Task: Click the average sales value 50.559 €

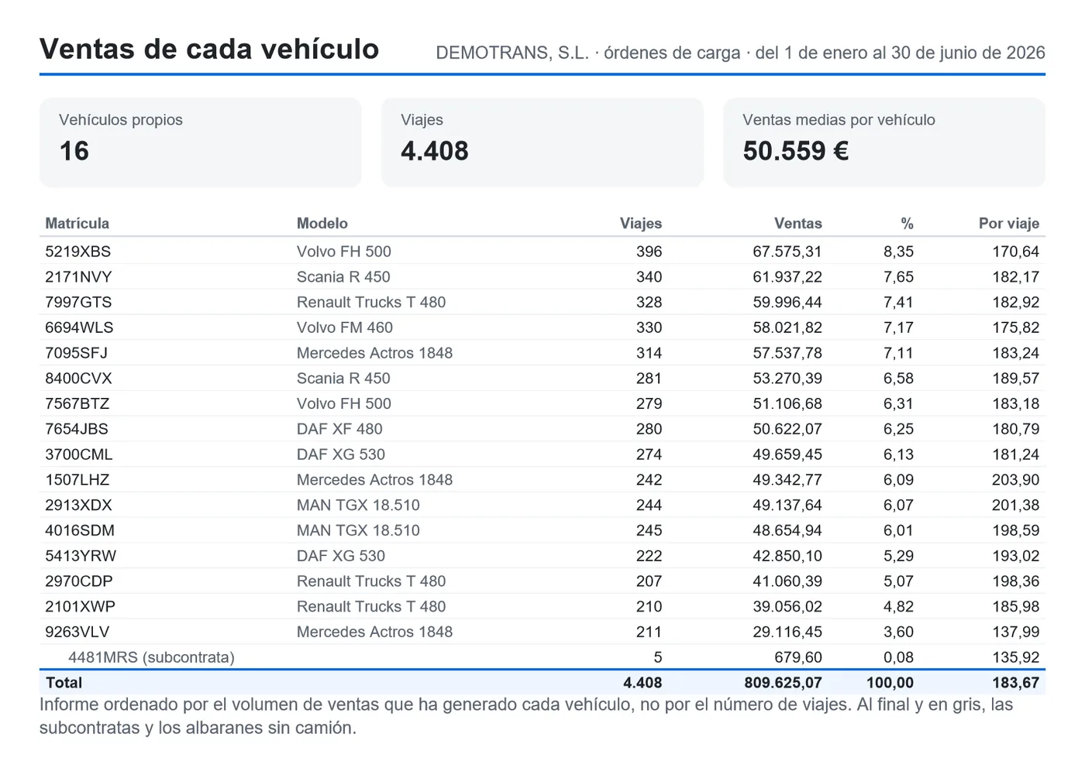Action: (x=796, y=151)
